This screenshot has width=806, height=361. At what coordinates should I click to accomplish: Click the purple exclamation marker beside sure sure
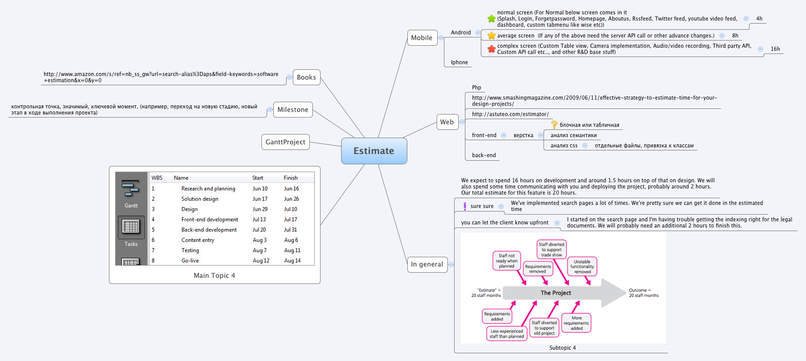click(465, 206)
